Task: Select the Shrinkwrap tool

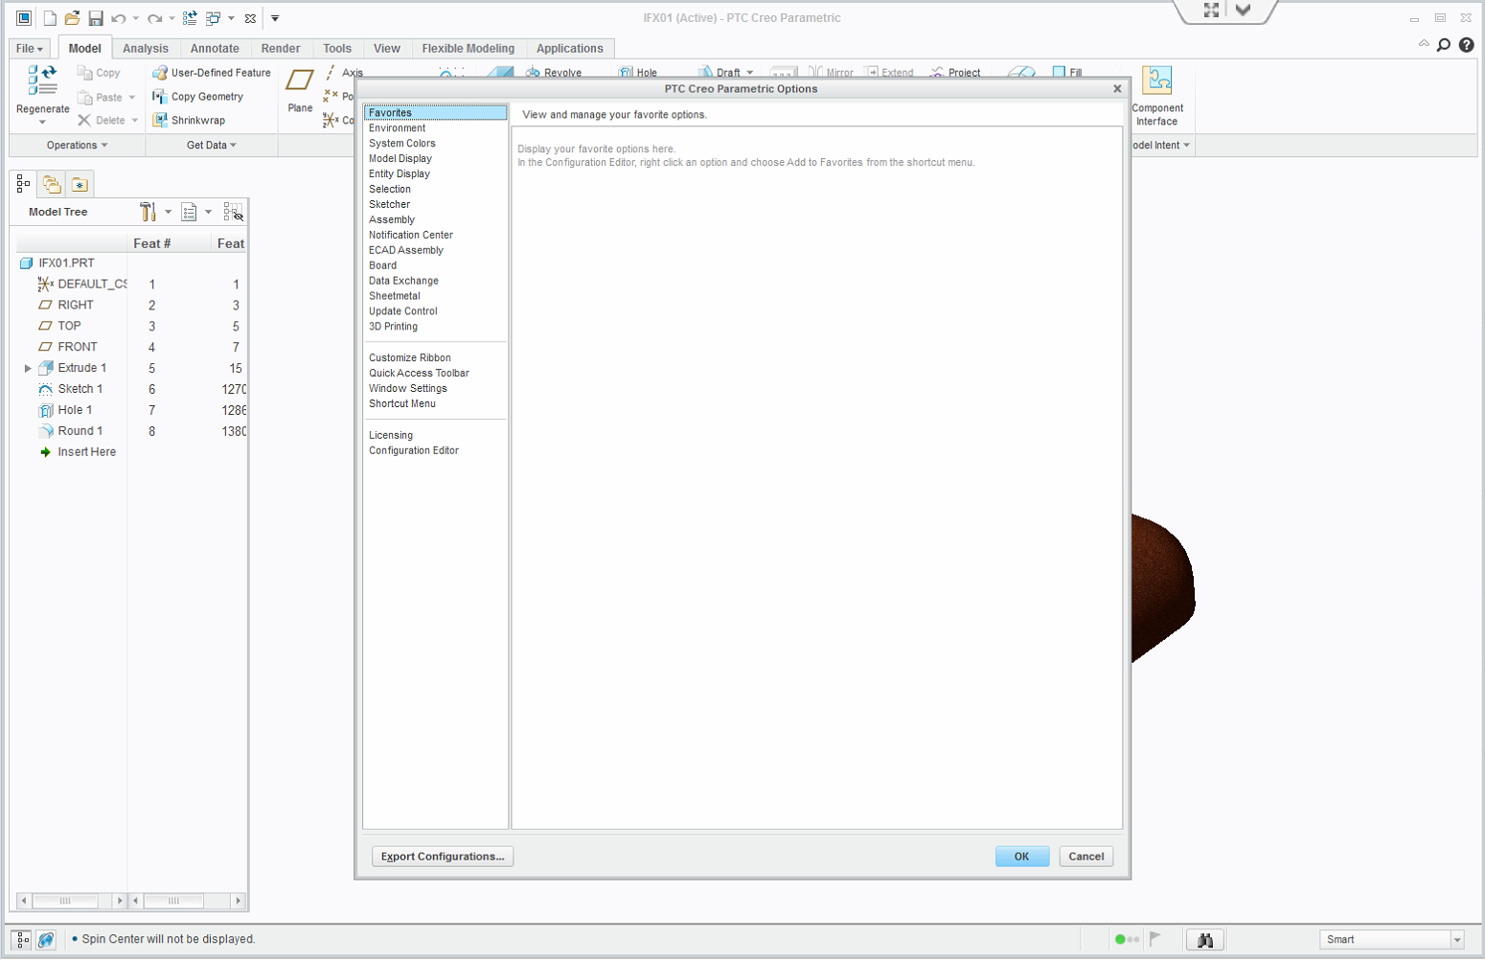Action: pyautogui.click(x=190, y=121)
